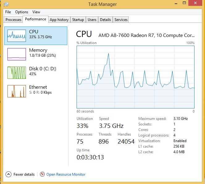The height and width of the screenshot is (184, 205).
Task: Click the 3.10 GHz maximum speed value
Action: [x=181, y=119]
